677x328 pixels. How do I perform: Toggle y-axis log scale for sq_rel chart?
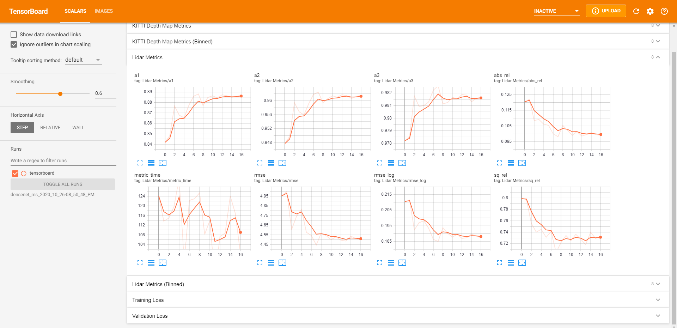coord(511,263)
